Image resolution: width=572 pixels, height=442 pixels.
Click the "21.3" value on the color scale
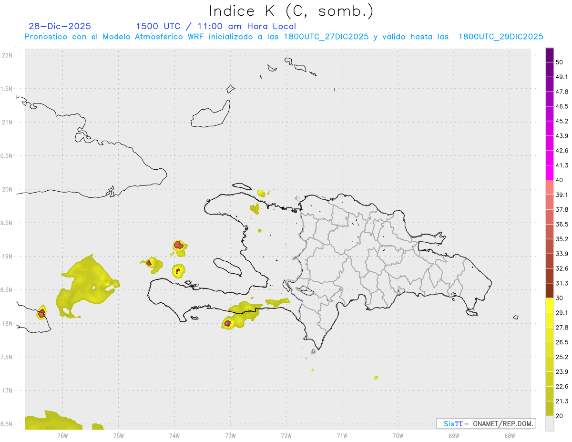coord(562,401)
